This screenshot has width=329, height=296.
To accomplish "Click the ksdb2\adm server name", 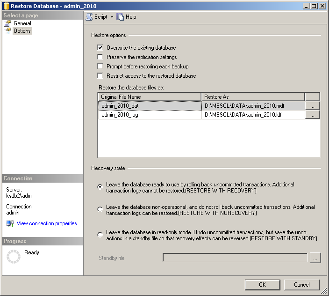I will pyautogui.click(x=19, y=196).
